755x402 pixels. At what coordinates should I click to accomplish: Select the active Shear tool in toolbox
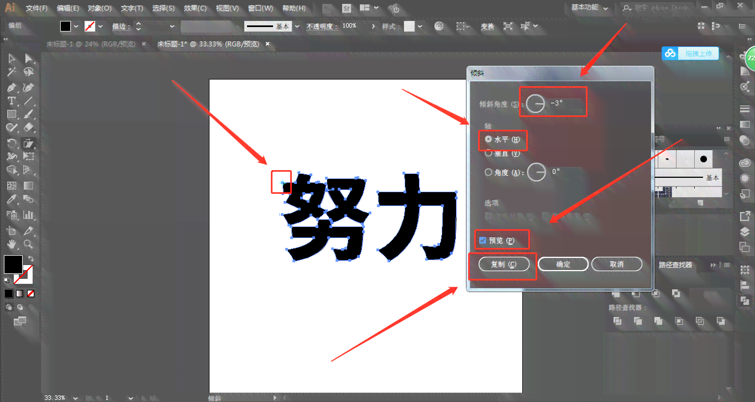pyautogui.click(x=29, y=144)
